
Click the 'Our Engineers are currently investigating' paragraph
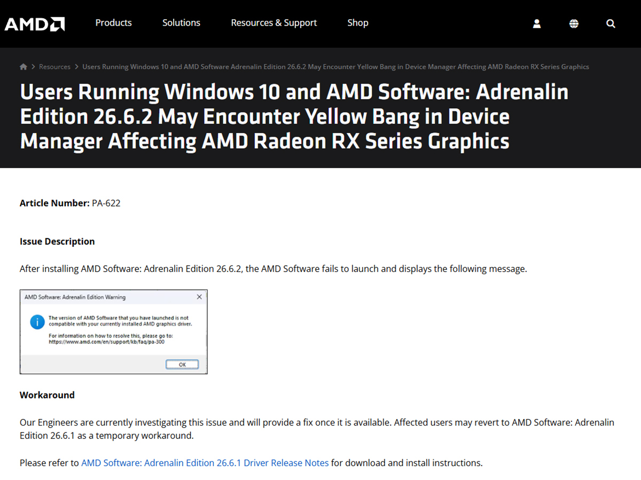tap(317, 429)
